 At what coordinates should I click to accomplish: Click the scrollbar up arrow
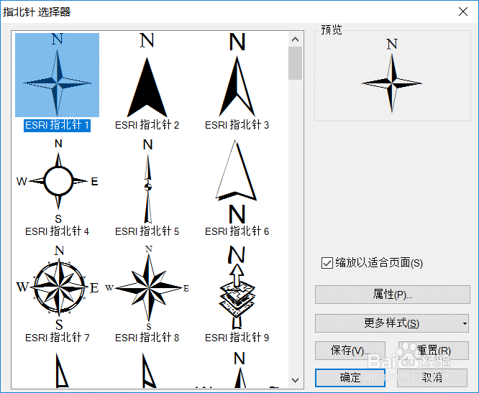tap(295, 39)
